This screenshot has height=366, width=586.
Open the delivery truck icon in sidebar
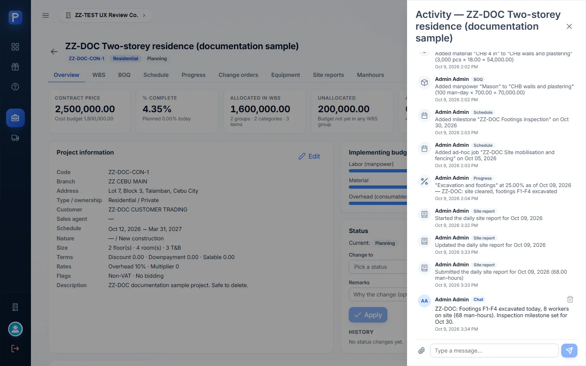point(15,138)
